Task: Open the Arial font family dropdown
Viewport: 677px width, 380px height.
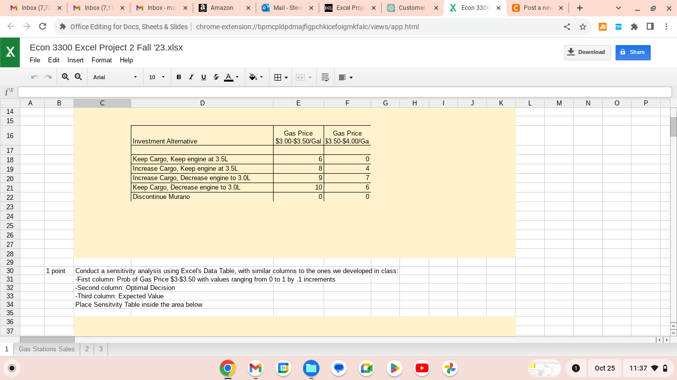Action: pyautogui.click(x=115, y=77)
